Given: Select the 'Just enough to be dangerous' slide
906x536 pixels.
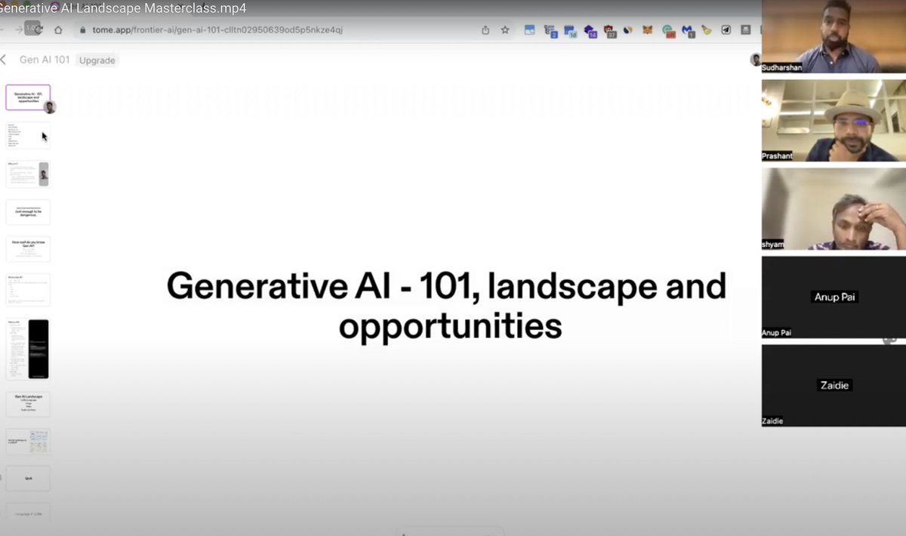Looking at the screenshot, I should [28, 212].
